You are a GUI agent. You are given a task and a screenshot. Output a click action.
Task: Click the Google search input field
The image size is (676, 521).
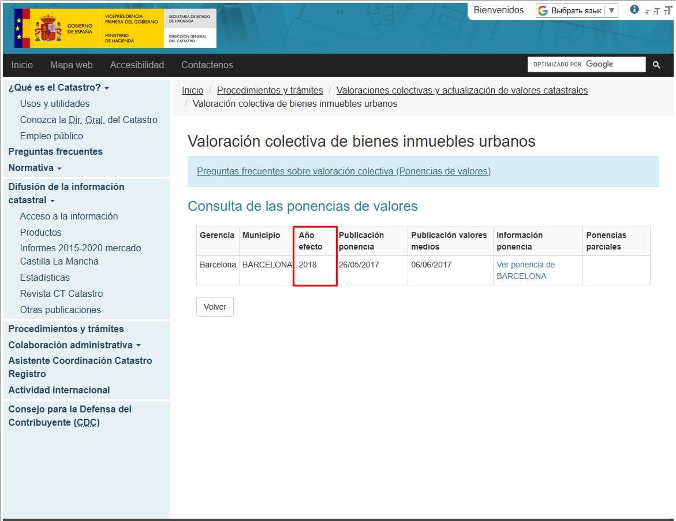(x=586, y=64)
